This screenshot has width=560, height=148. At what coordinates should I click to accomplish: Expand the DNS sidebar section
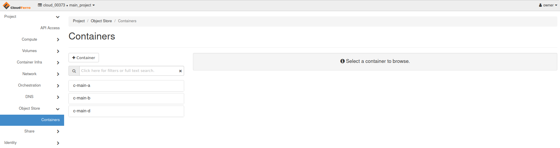58,97
